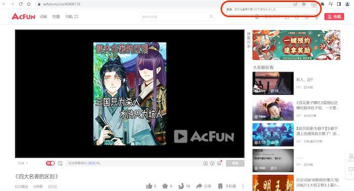This screenshot has width=354, height=191.
Task: Click the 622播放 play count text
Action: tap(22, 186)
